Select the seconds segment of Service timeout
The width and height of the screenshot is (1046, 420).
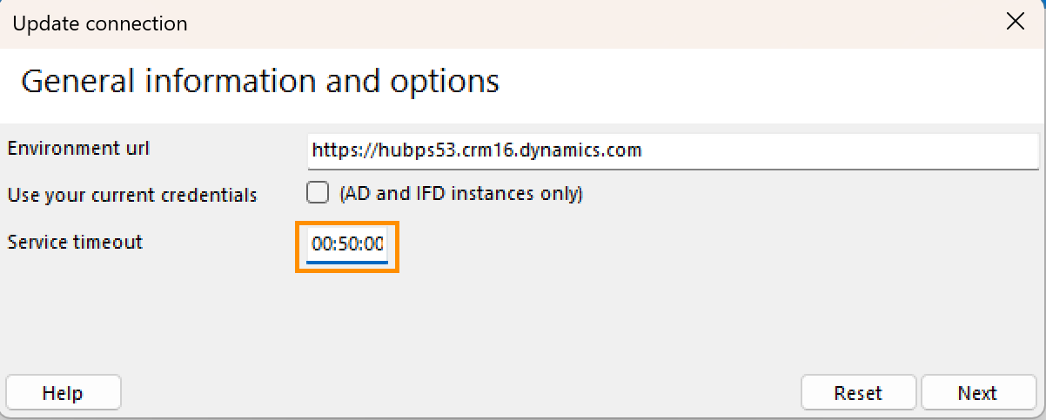tap(374, 245)
